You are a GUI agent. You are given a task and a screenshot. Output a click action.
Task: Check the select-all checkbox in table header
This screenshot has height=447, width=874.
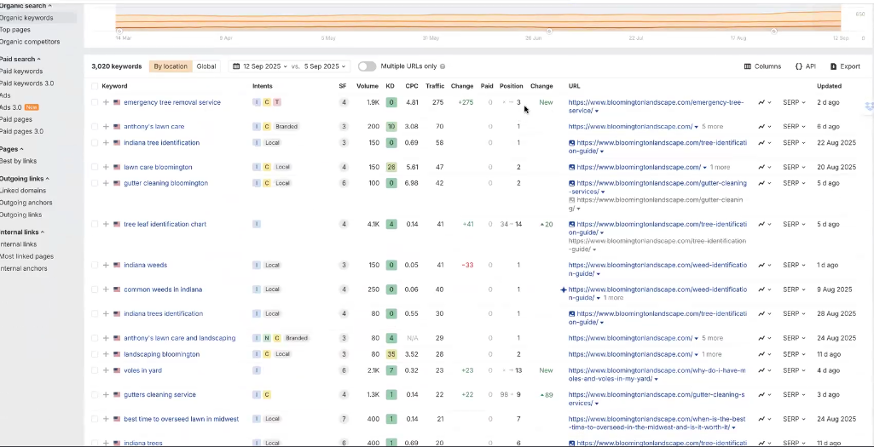click(95, 86)
